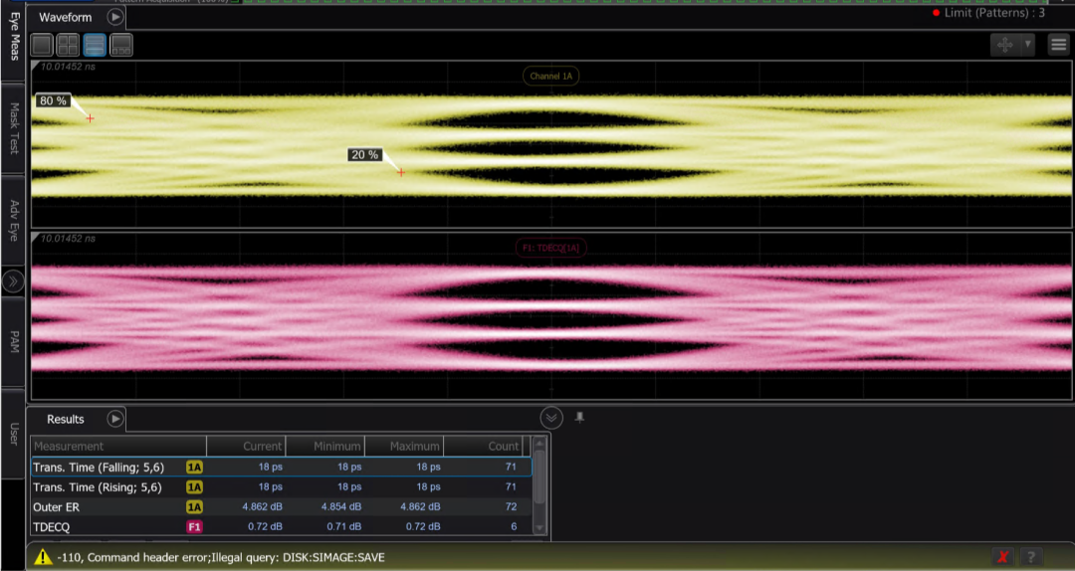Click the Channel 1A waveform label

click(551, 76)
